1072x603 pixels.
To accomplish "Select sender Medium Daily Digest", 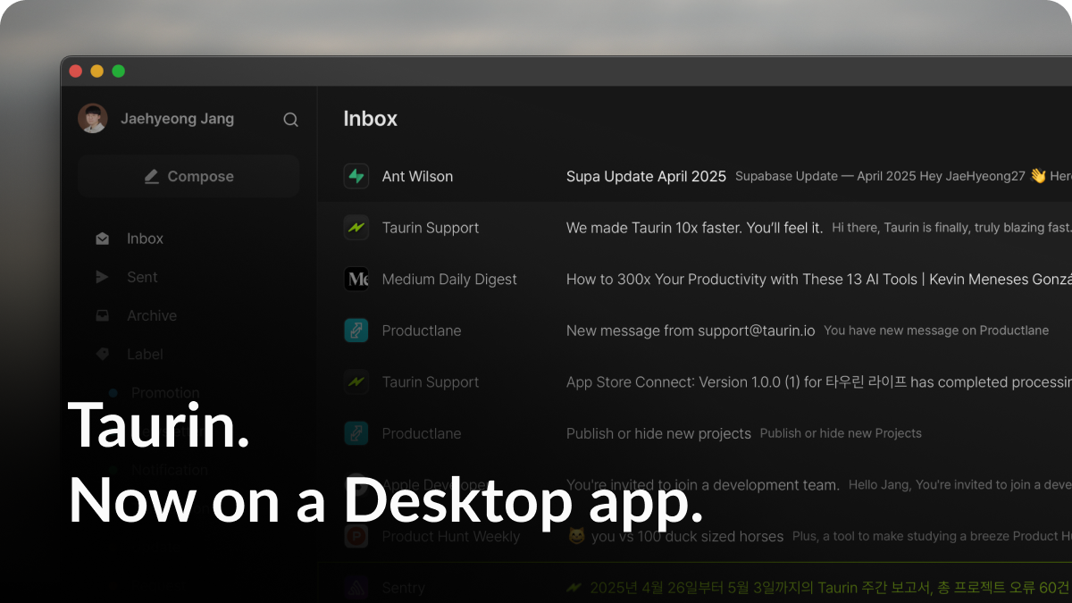I will [x=449, y=280].
